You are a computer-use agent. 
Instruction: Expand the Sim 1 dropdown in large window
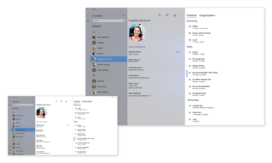click(x=179, y=52)
